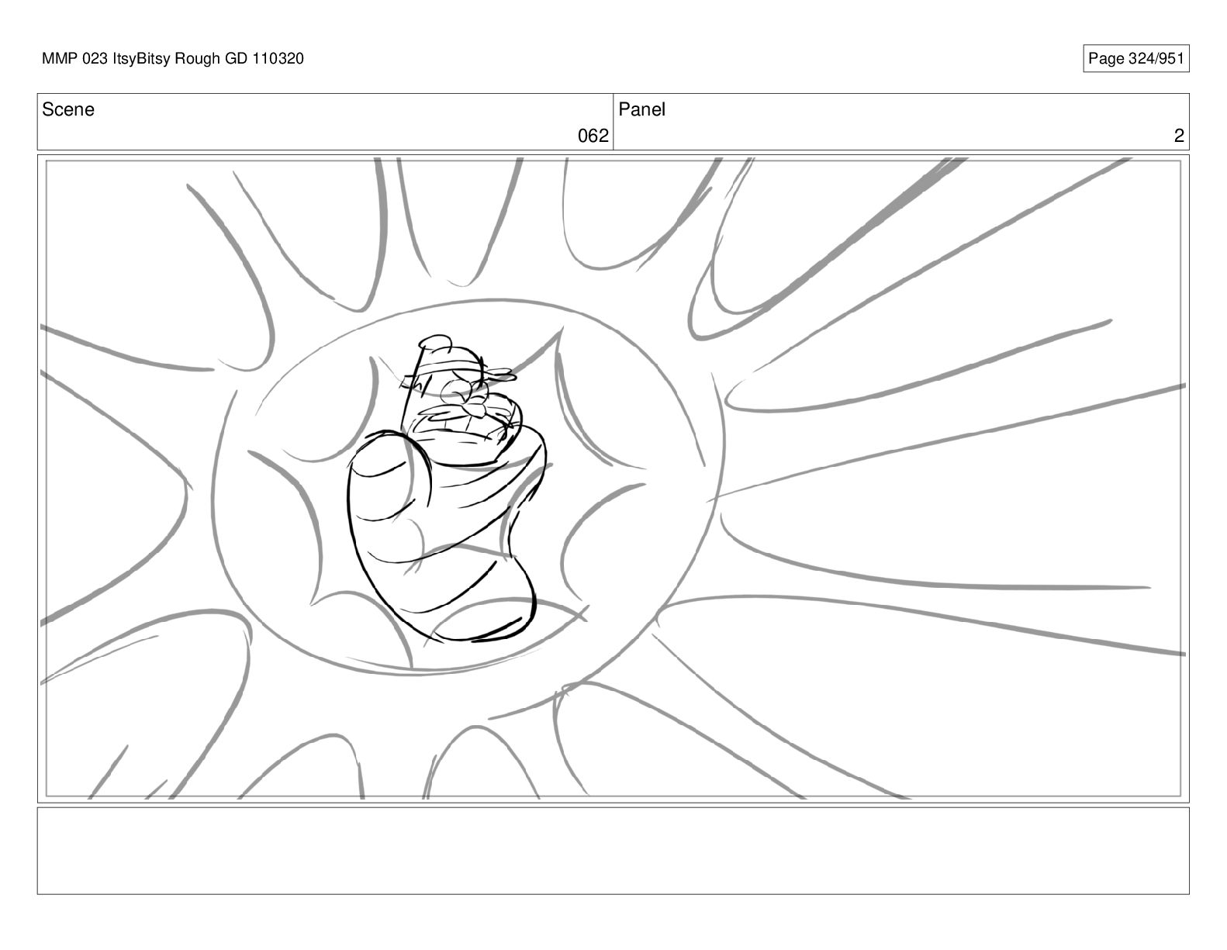Image resolution: width=1227 pixels, height=950 pixels.
Task: Click the title text 'MMP 023 ItsyBitsy Rough GD 110320'
Action: (173, 58)
